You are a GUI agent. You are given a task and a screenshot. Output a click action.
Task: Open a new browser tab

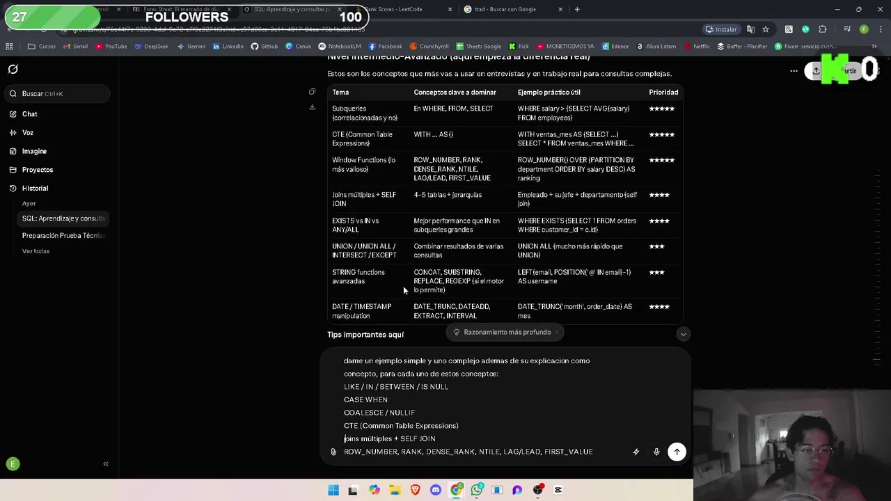click(577, 9)
